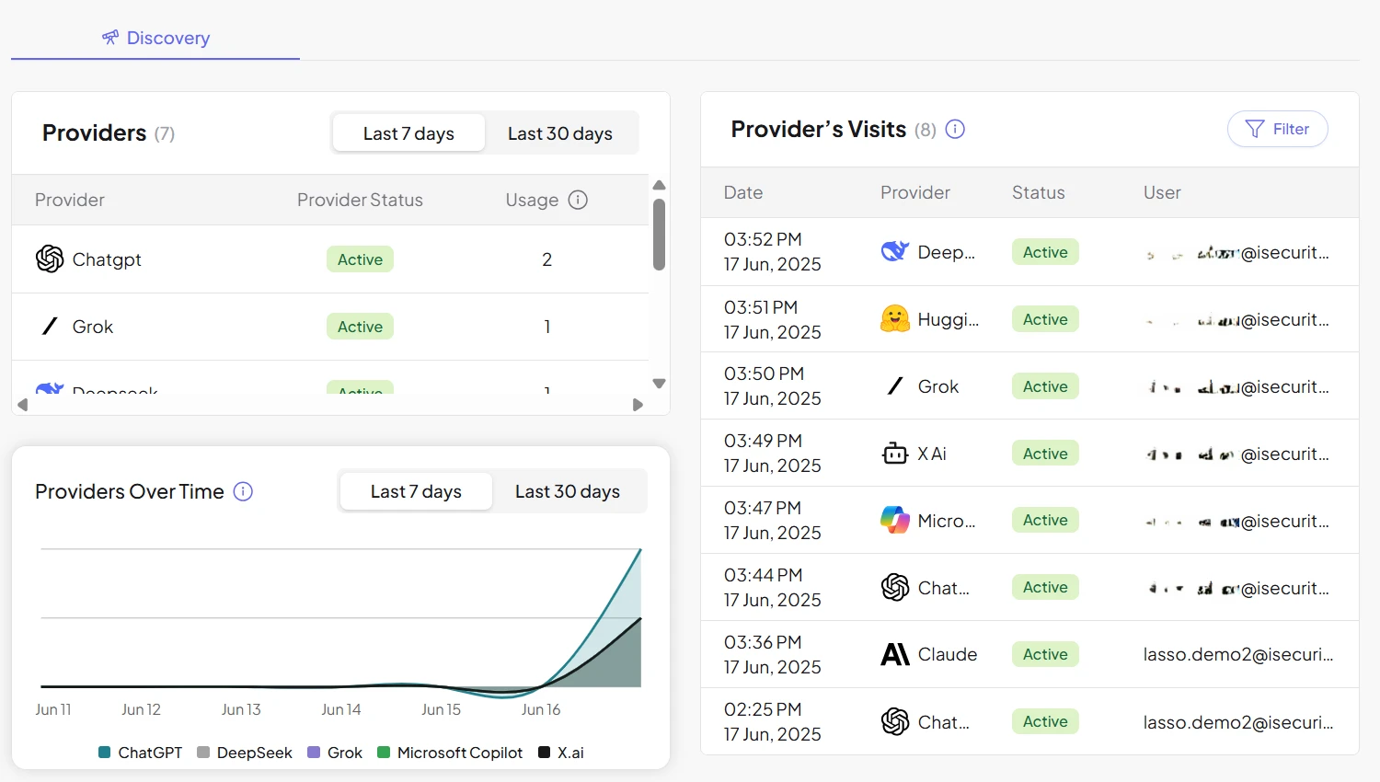Viewport: 1380px width, 782px height.
Task: Click the Microsoft Copilot icon at 03:47 PM
Action: [x=893, y=520]
